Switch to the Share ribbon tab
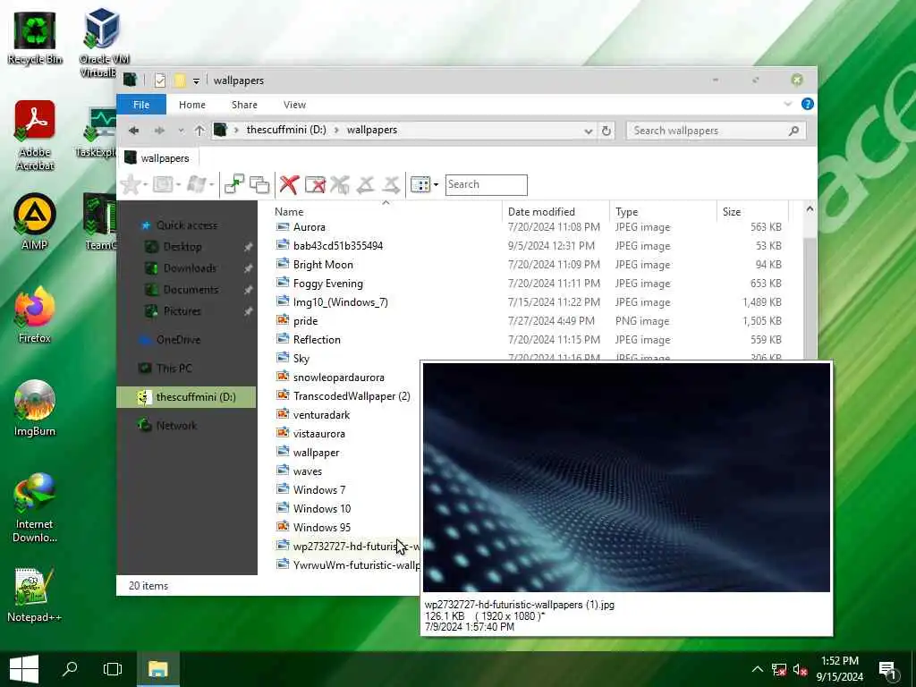 [244, 105]
